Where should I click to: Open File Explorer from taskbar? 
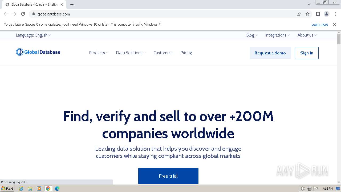pyautogui.click(x=30, y=189)
